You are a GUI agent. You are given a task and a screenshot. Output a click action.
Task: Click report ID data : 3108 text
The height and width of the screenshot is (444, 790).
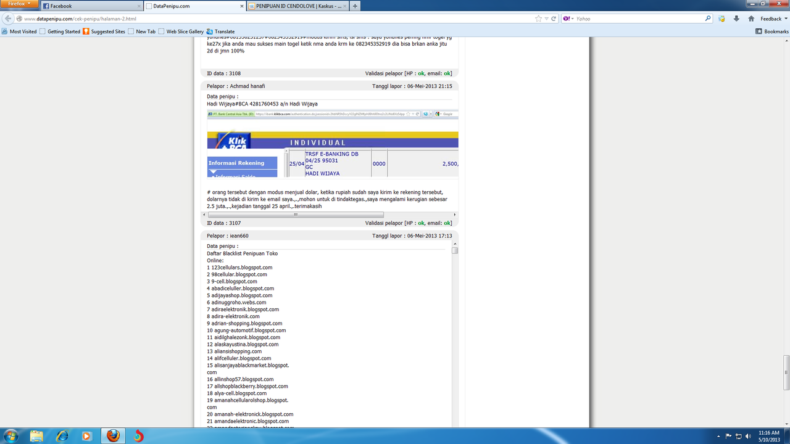pos(223,73)
